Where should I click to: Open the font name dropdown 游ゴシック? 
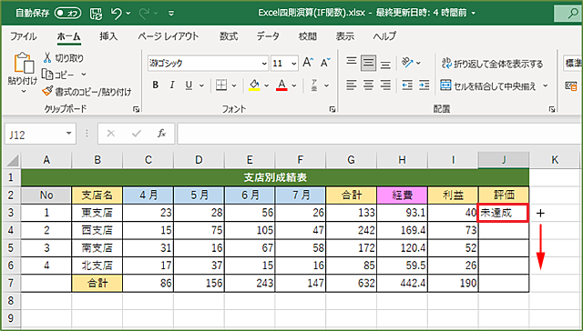coord(264,64)
